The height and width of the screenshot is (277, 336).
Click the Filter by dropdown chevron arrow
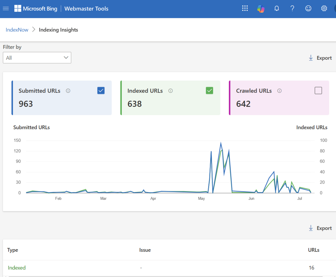tap(66, 58)
